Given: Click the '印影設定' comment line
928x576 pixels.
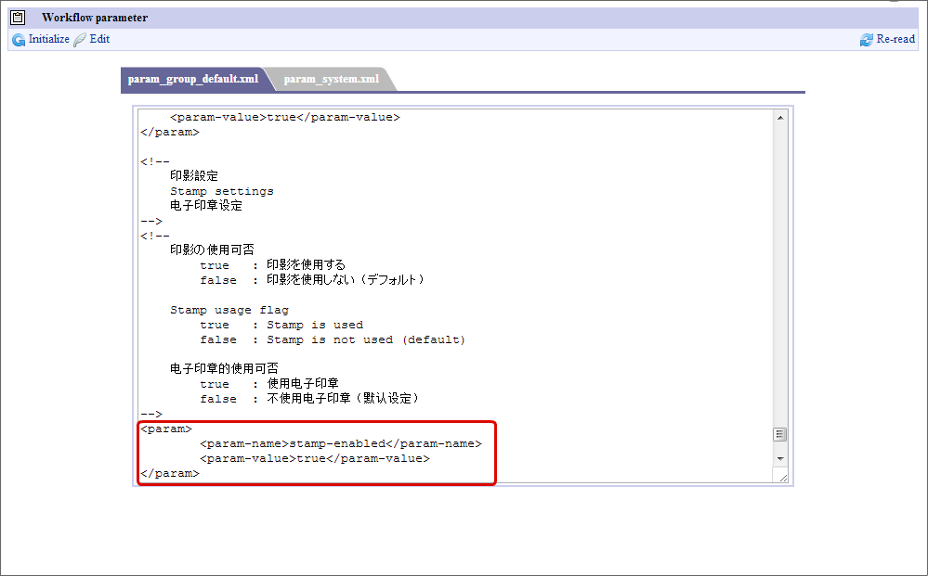Looking at the screenshot, I should point(194,176).
